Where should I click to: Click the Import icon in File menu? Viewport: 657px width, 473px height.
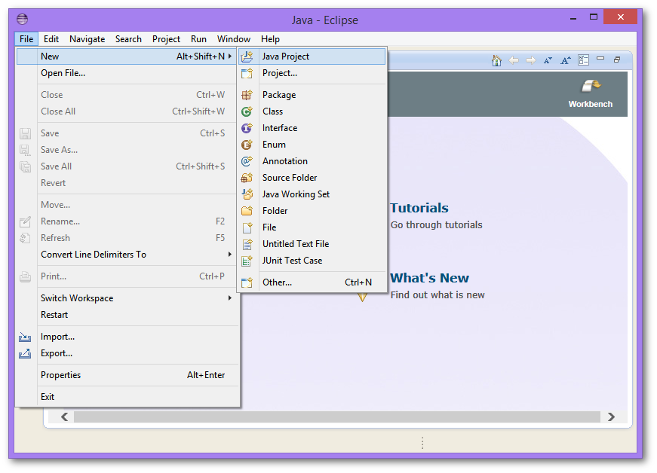coord(25,337)
